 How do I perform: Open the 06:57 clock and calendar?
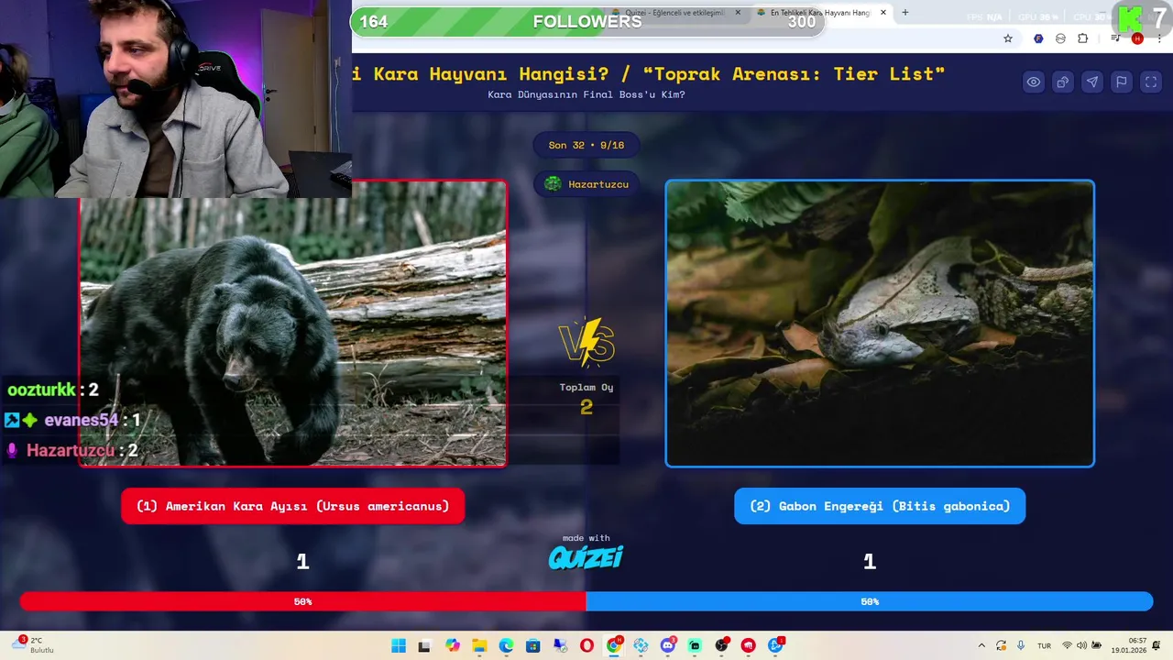(x=1129, y=645)
